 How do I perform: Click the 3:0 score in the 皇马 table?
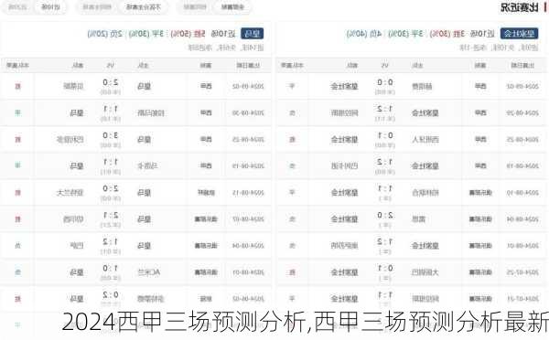tap(111, 135)
